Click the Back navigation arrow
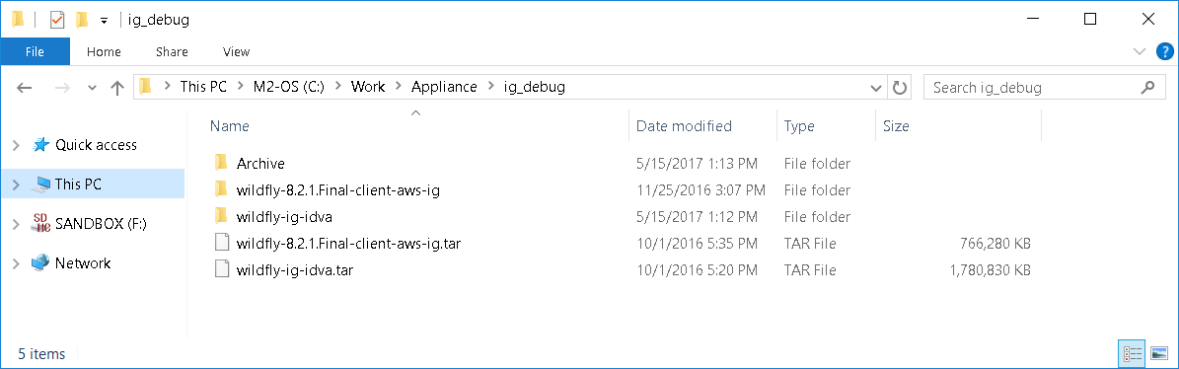This screenshot has width=1179, height=369. pyautogui.click(x=24, y=87)
